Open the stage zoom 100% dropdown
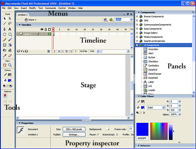 131,20
